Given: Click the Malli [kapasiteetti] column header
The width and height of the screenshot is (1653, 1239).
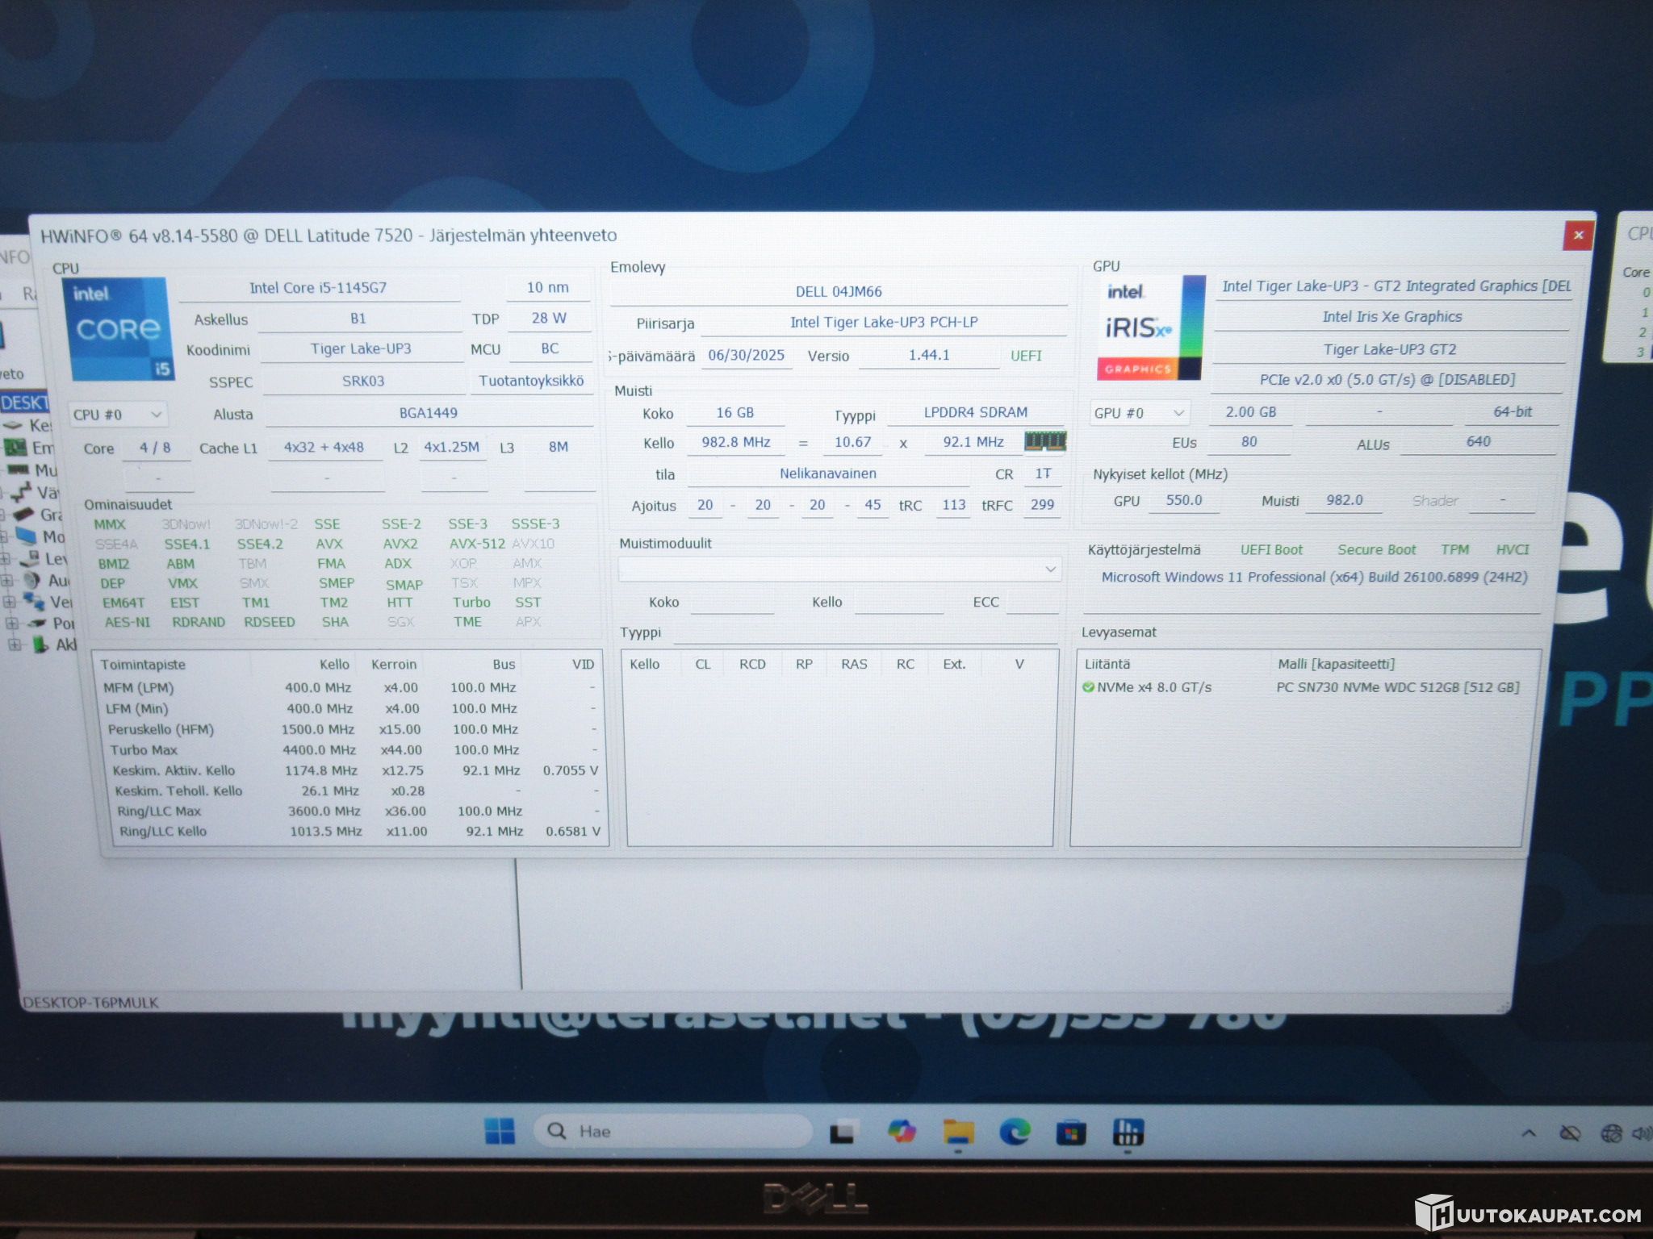Looking at the screenshot, I should pyautogui.click(x=1336, y=664).
